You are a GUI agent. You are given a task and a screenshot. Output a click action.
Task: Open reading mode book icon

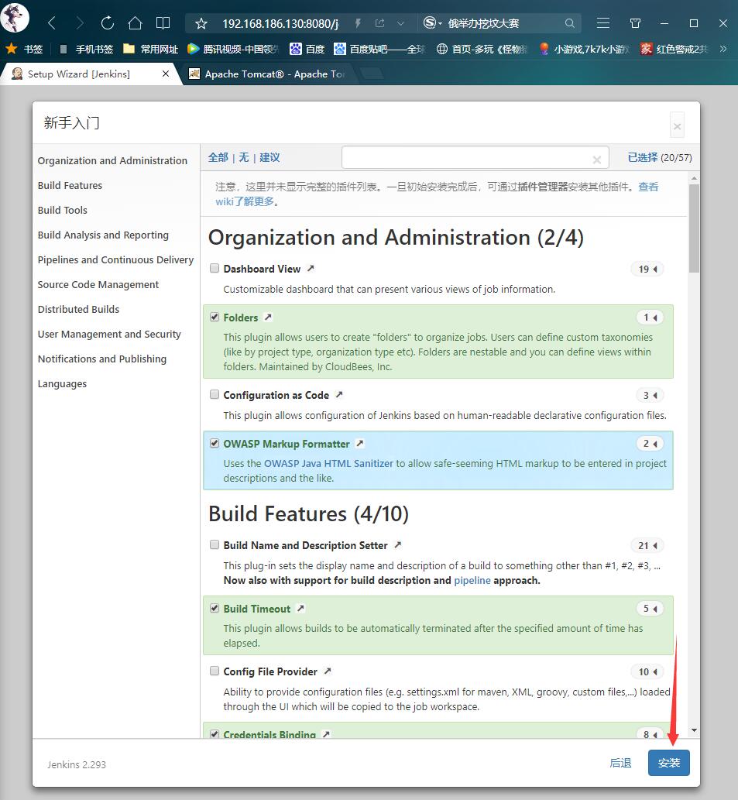click(163, 23)
